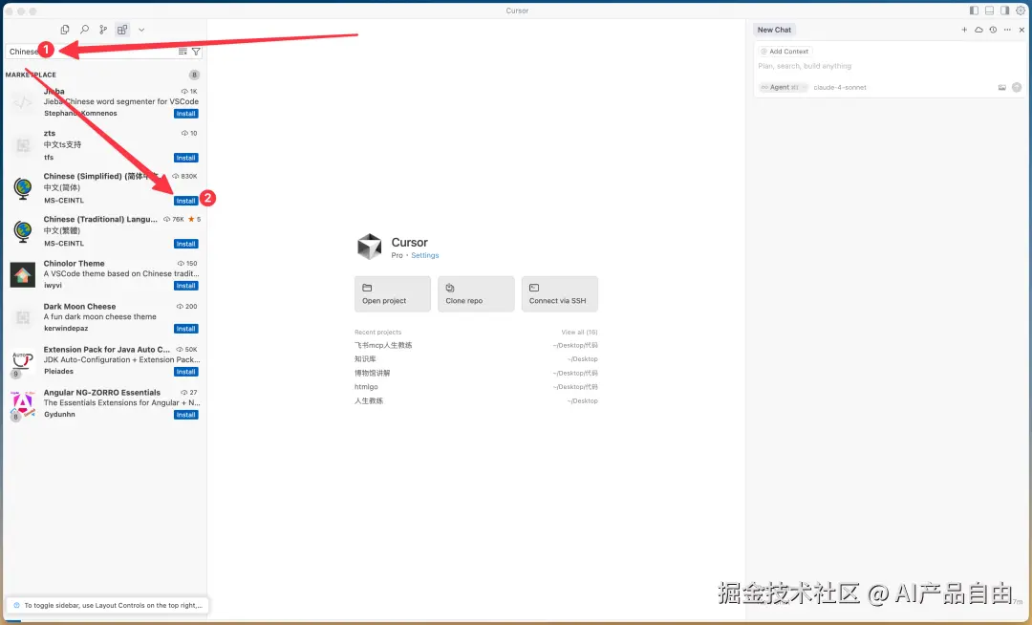
Task: Select the Extensions view icon
Action: point(122,30)
